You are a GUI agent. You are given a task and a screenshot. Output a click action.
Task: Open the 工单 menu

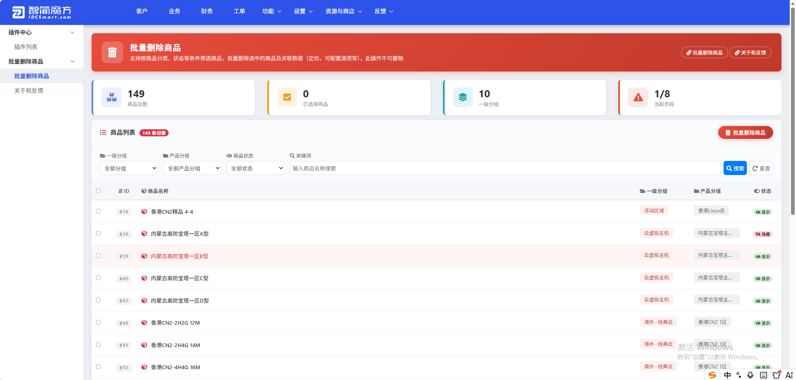tap(239, 11)
